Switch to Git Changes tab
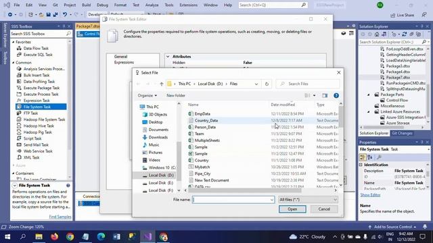 [402, 134]
